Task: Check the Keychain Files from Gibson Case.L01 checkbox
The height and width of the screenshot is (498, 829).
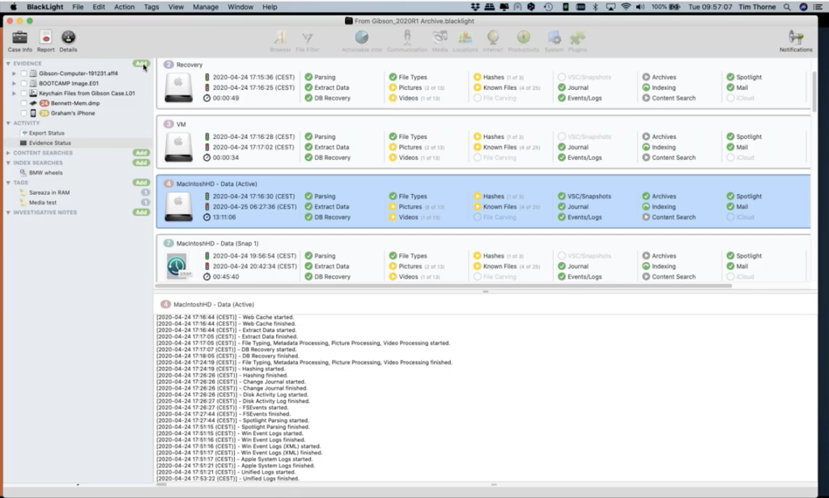Action: pos(23,94)
